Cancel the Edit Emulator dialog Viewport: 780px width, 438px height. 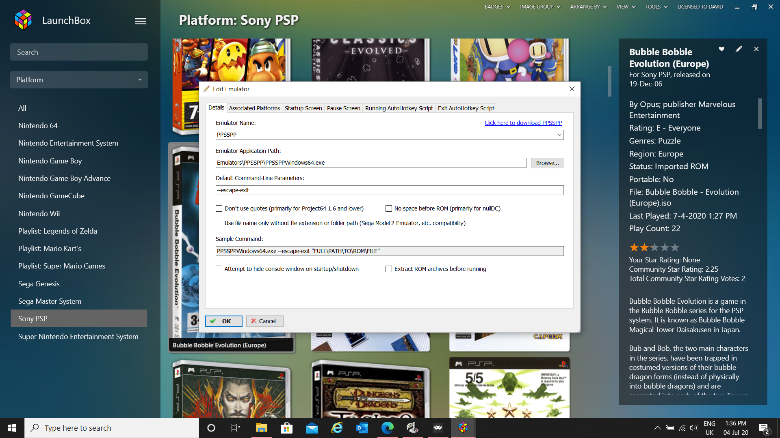[264, 321]
